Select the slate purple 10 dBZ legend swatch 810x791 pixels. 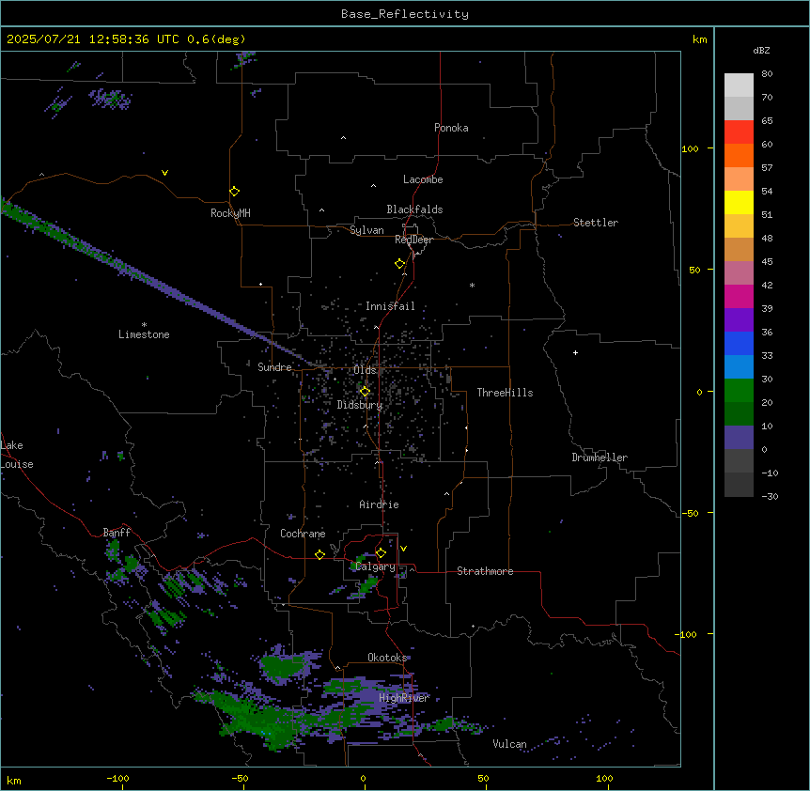pos(739,438)
